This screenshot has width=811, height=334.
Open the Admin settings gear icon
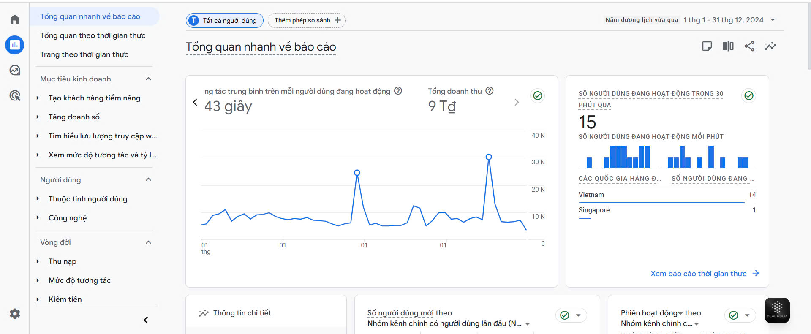15,314
